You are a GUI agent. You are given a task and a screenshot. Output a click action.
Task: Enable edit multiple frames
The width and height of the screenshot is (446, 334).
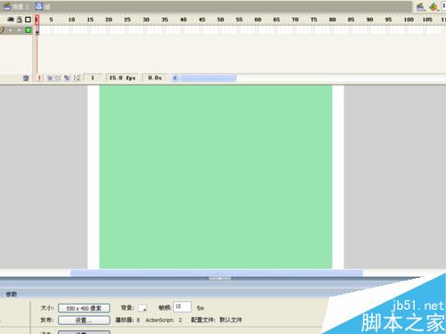67,77
